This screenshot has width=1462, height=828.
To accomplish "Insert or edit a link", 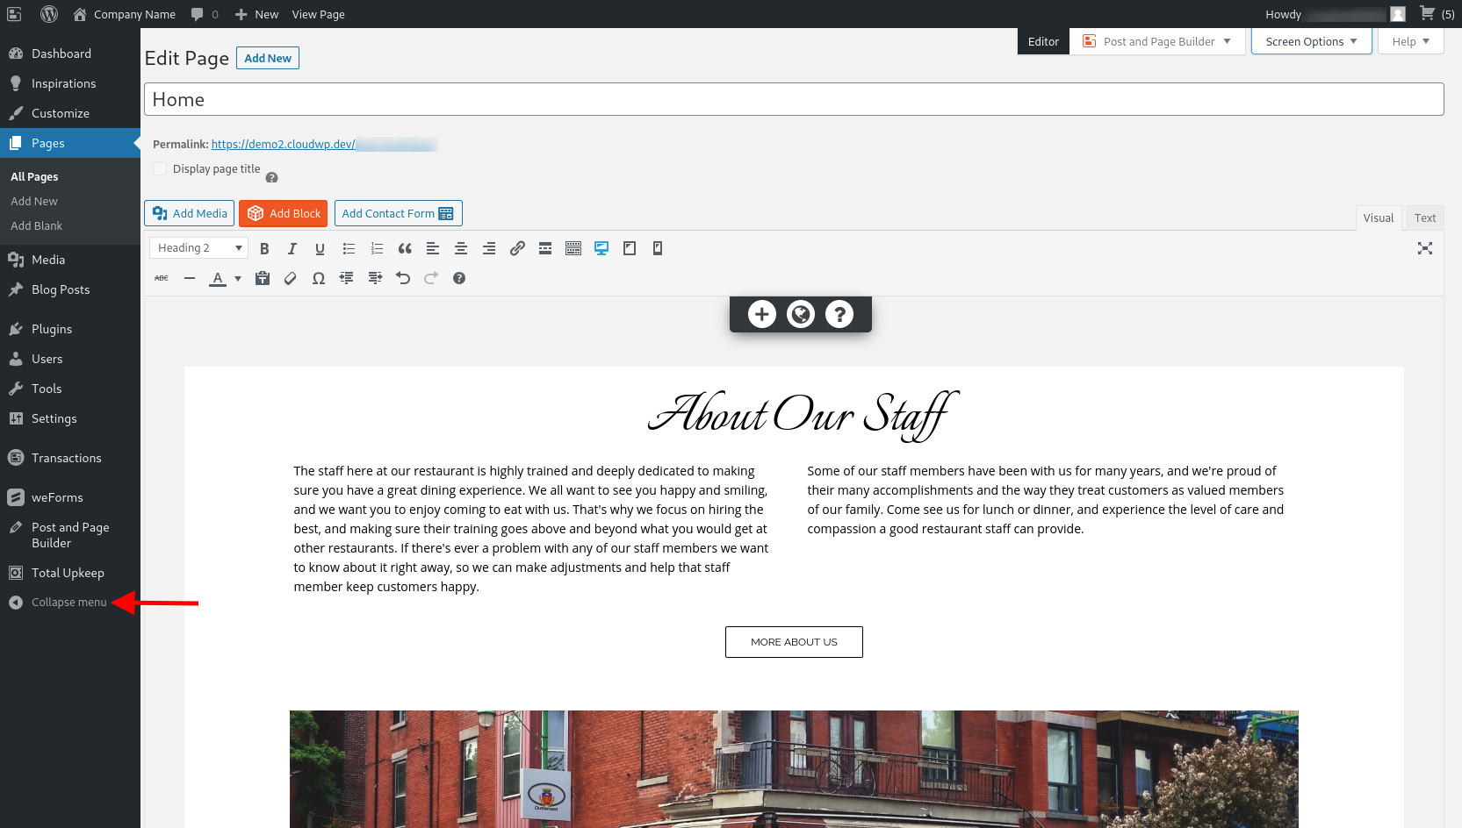I will [517, 248].
